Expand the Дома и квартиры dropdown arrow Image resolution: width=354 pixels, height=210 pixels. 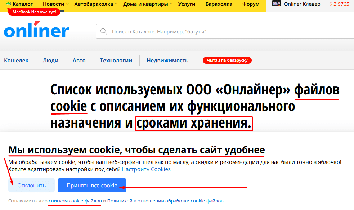[x=171, y=4]
